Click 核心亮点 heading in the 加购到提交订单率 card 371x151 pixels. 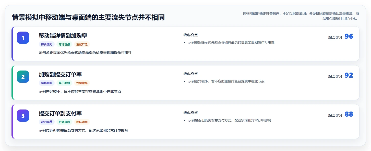pos(190,74)
